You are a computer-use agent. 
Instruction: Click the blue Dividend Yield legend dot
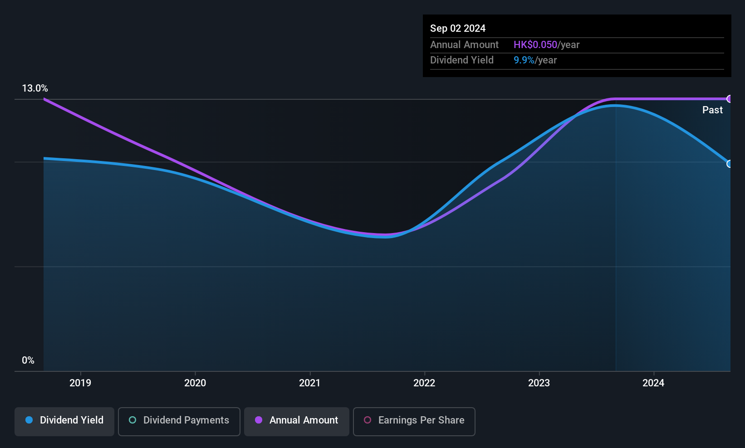(29, 420)
